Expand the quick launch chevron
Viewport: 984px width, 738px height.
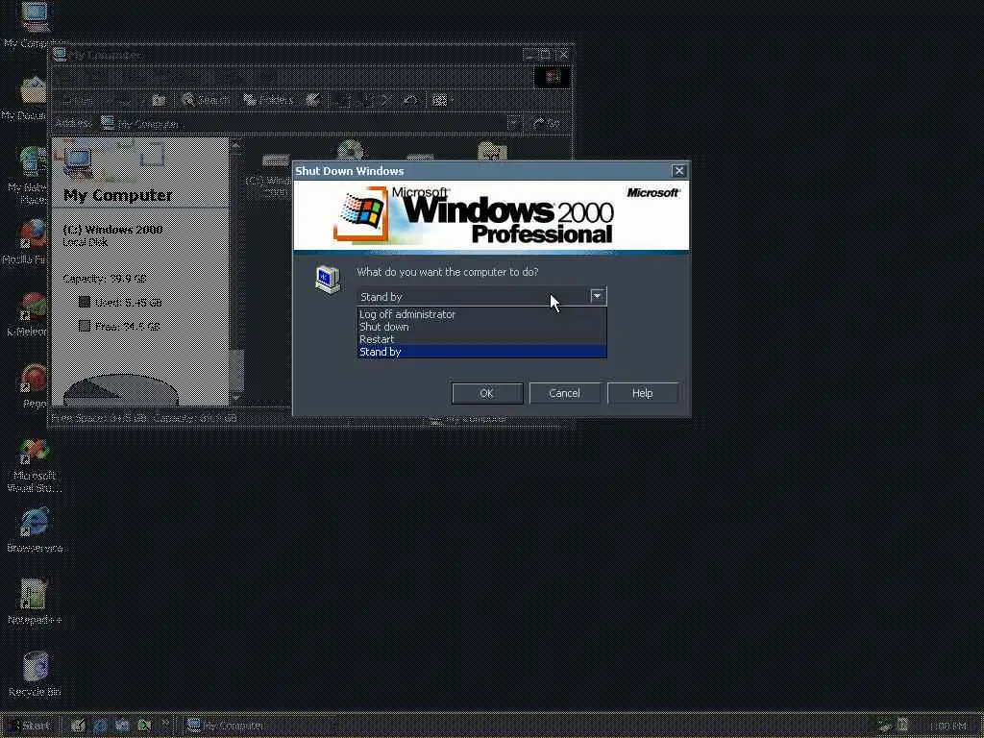click(165, 725)
